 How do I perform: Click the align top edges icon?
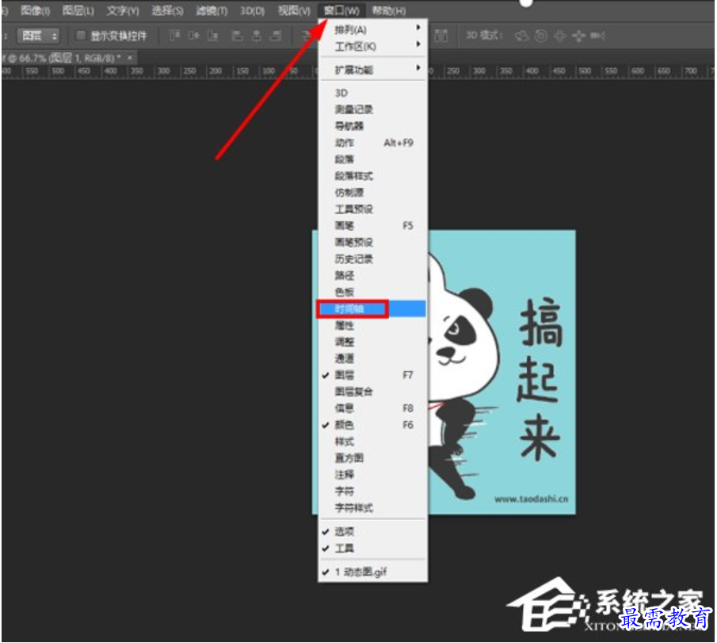point(174,35)
